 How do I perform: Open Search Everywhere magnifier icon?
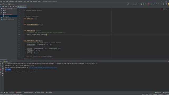point(166,4)
